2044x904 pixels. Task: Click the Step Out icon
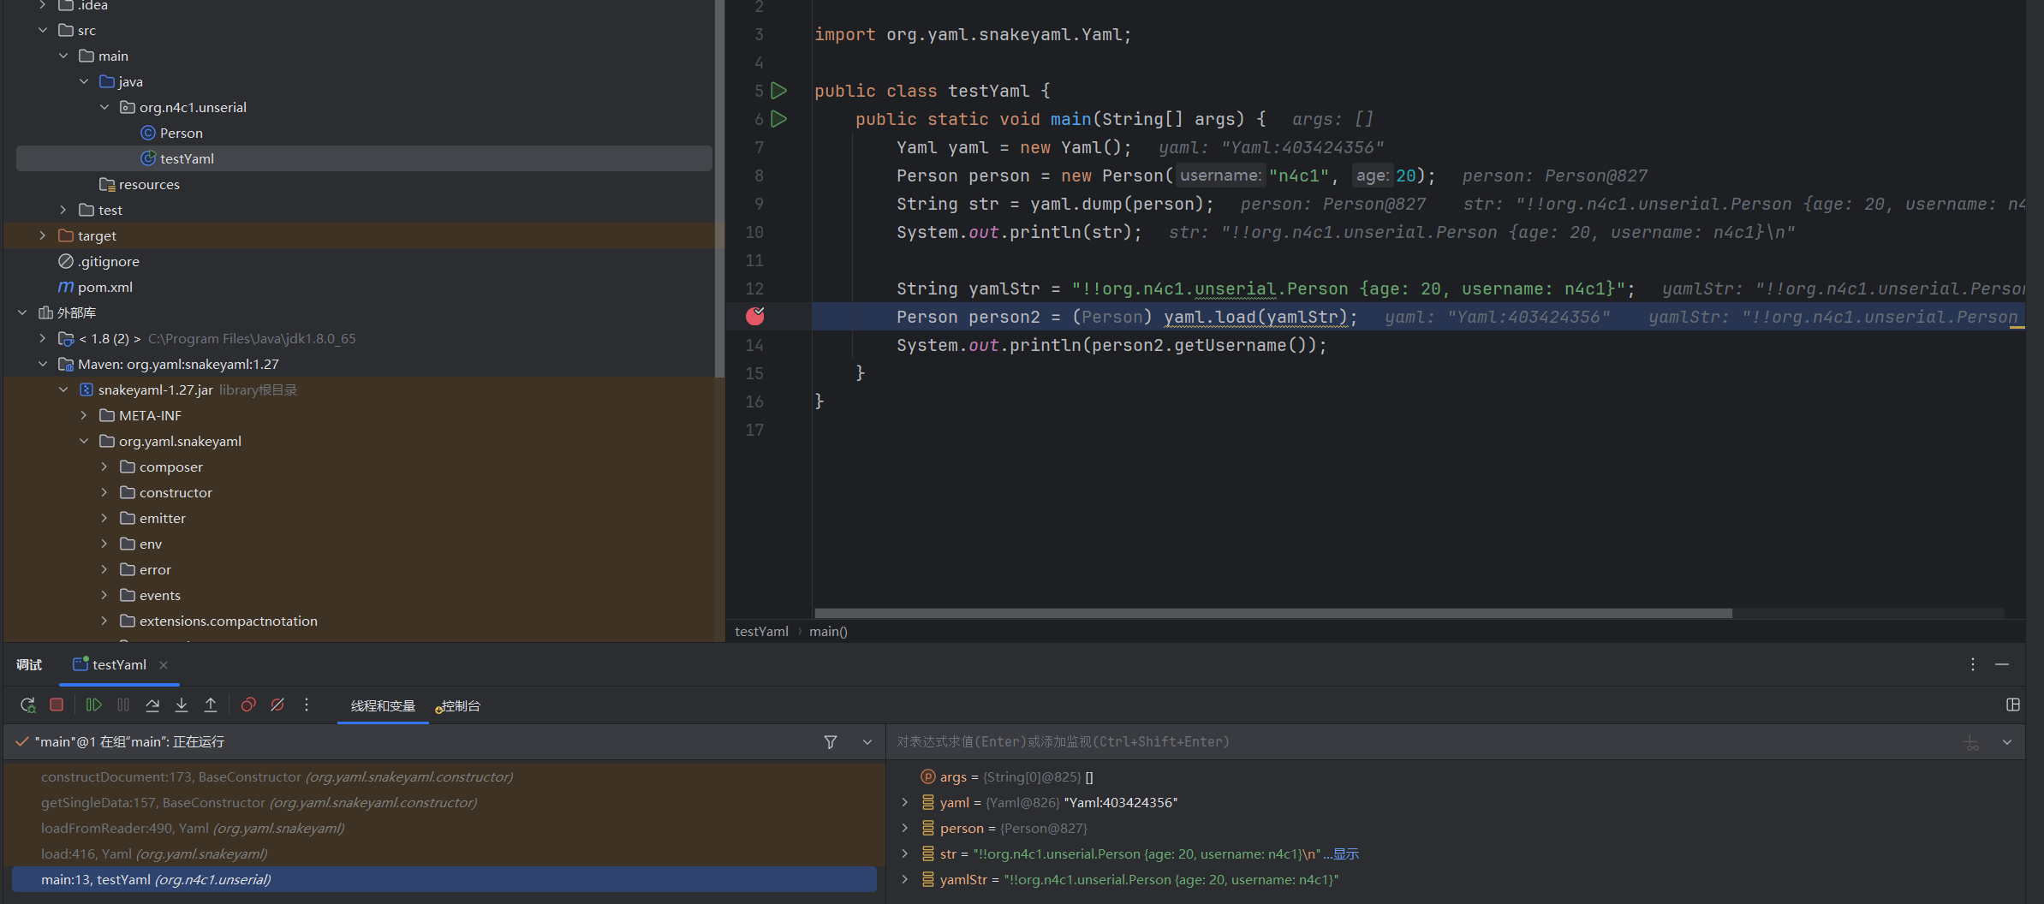pos(211,705)
